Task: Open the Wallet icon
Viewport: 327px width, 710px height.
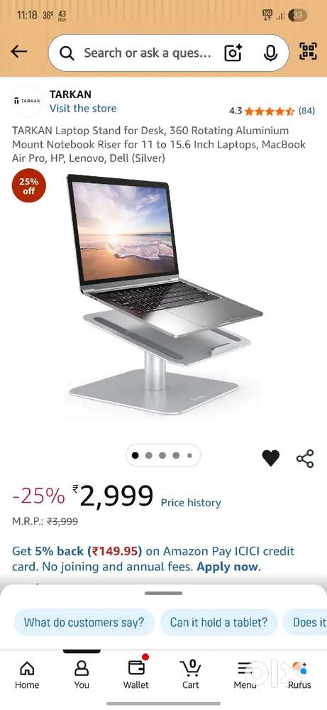Action: click(x=136, y=674)
